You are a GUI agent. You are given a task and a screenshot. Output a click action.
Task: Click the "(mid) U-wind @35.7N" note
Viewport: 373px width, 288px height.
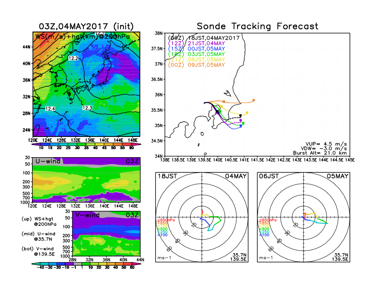pos(39,236)
